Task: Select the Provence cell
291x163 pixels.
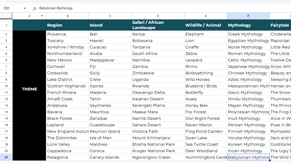Action: (x=68, y=34)
